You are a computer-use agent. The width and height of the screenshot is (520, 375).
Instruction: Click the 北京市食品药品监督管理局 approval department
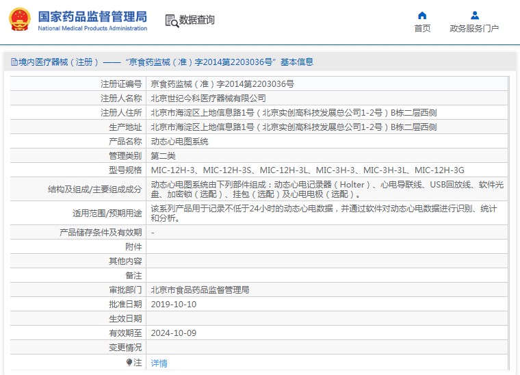(x=200, y=290)
